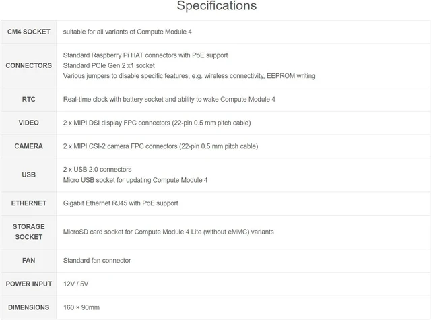
Task: Select the 'Standard fan connector' text
Action: click(97, 260)
